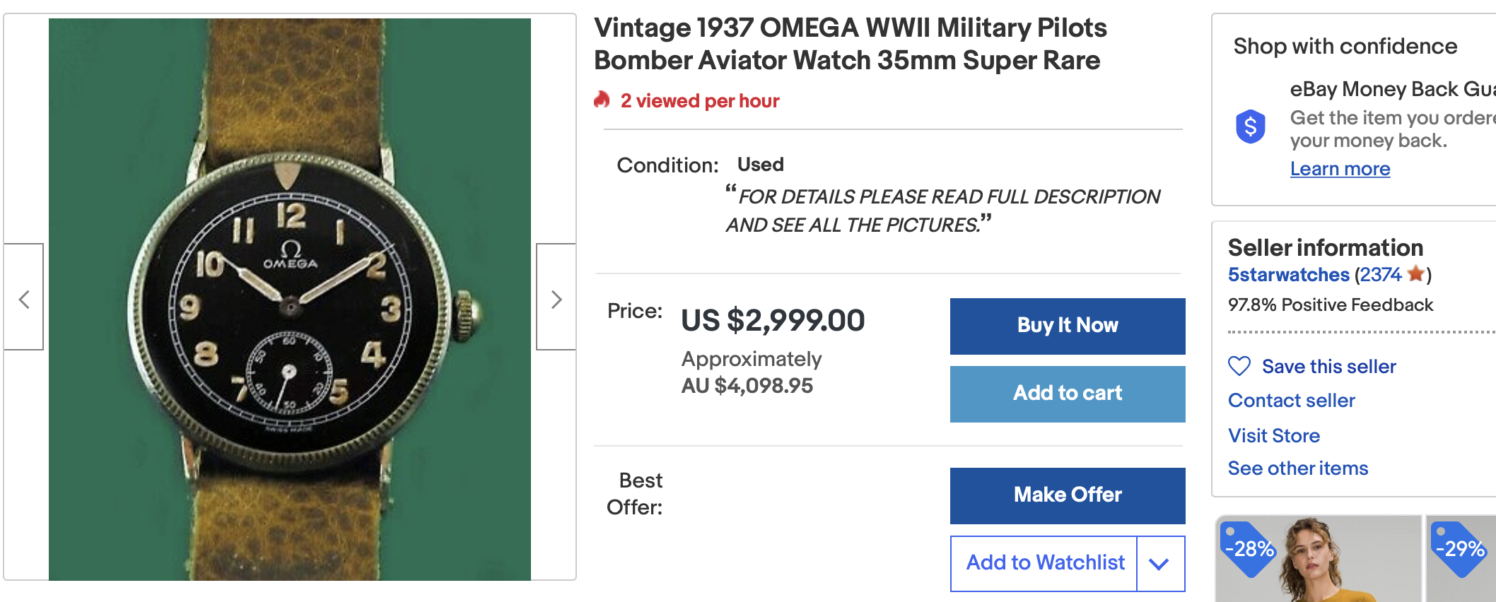1496x602 pixels.
Task: Open the Visit Store link
Action: click(1273, 435)
